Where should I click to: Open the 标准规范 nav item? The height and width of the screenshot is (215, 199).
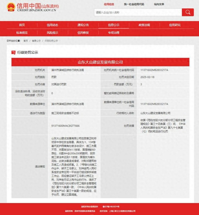click(x=22, y=33)
